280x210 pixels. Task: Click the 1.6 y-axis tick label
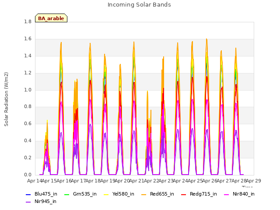point(28,39)
